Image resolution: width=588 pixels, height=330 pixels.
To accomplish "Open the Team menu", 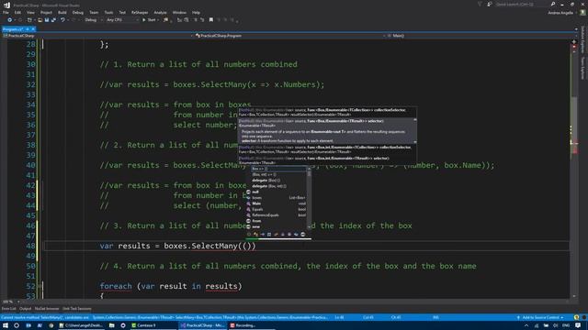I will coord(94,12).
